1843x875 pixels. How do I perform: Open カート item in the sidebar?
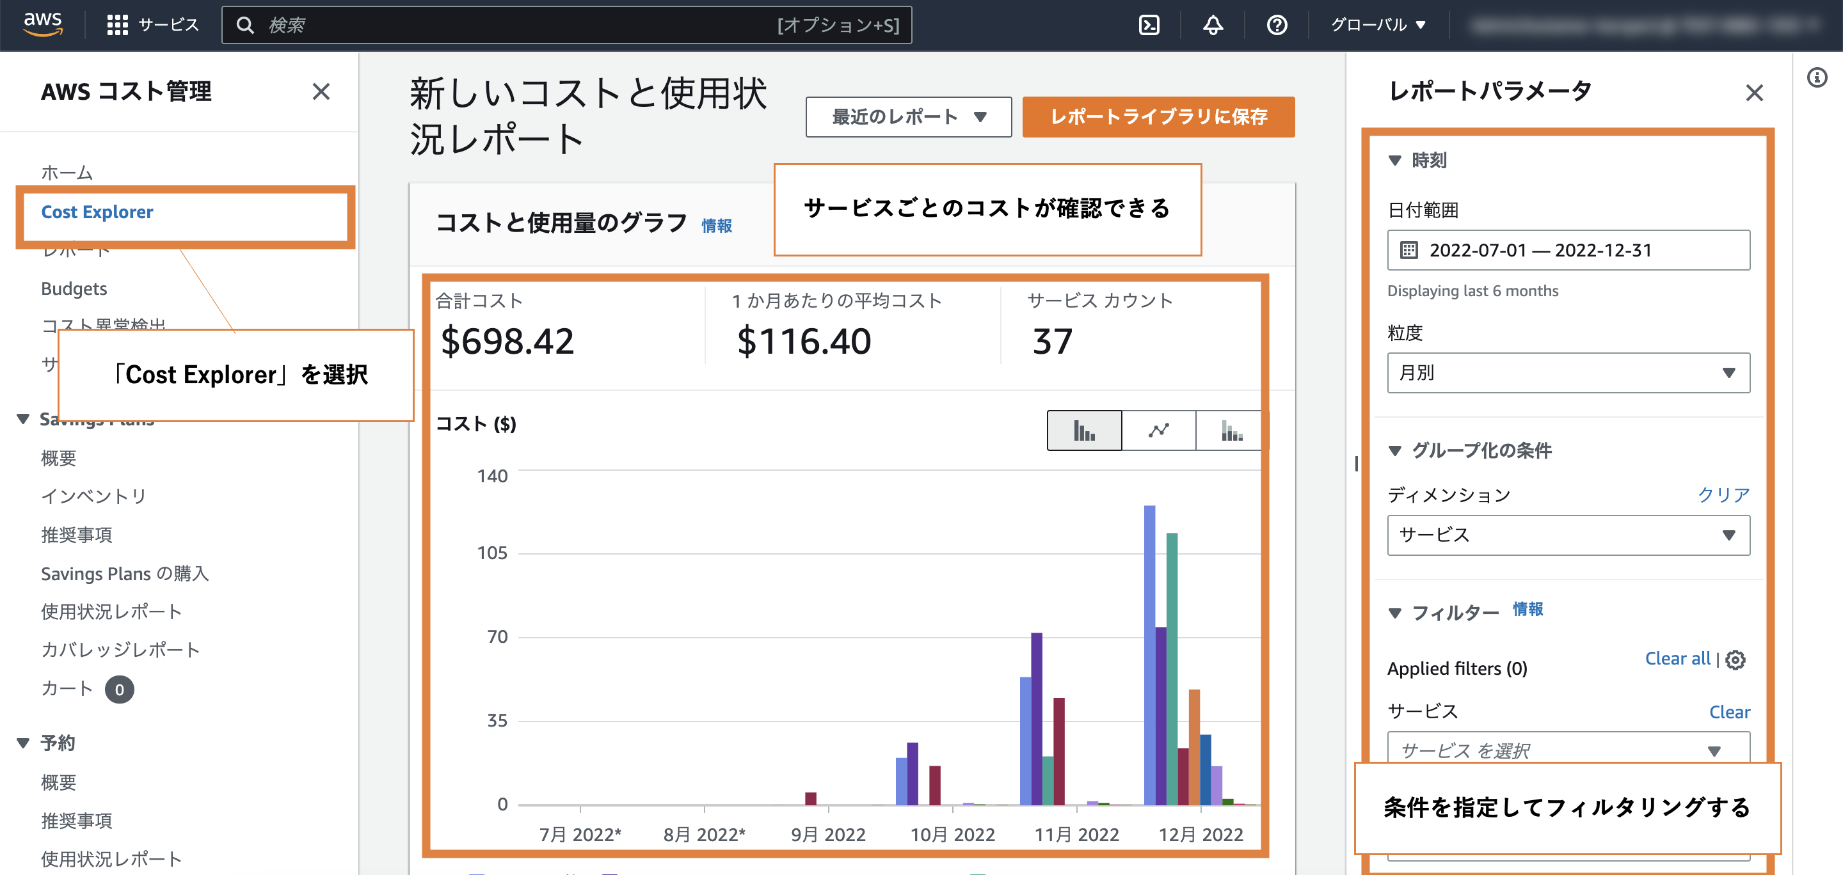67,688
